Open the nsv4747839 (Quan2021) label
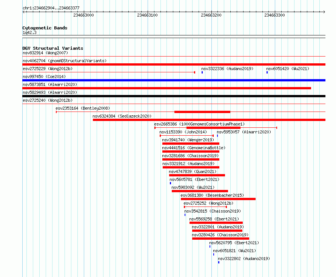The width and height of the screenshot is (336, 277). pos(193,171)
